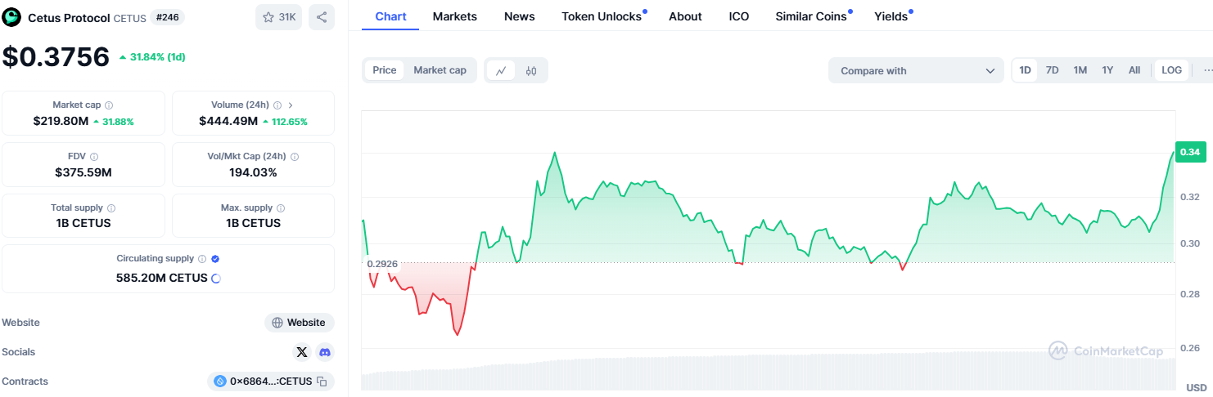The image size is (1213, 397).
Task: Click the $0.3756 price value
Action: pyautogui.click(x=56, y=56)
